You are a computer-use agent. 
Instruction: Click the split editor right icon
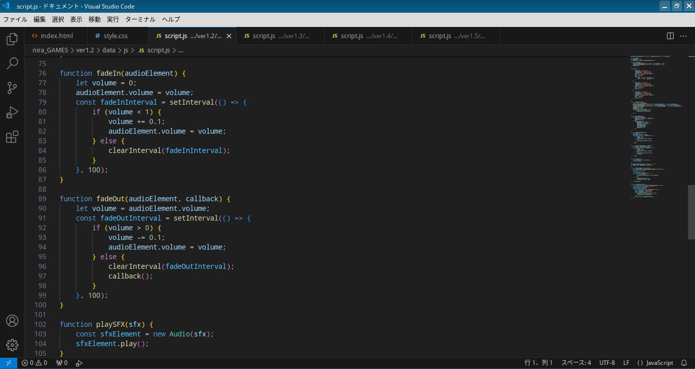point(670,36)
